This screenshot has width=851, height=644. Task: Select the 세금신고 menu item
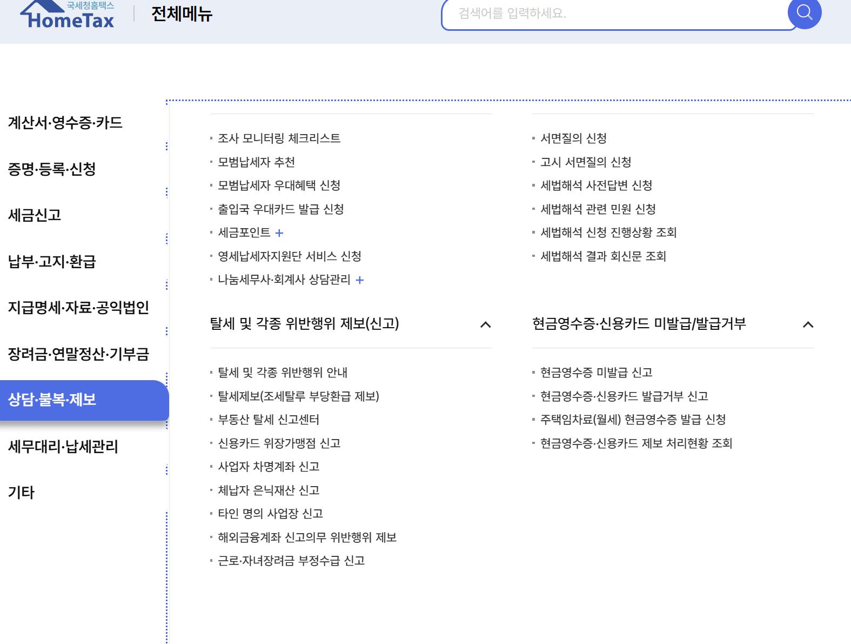(35, 215)
